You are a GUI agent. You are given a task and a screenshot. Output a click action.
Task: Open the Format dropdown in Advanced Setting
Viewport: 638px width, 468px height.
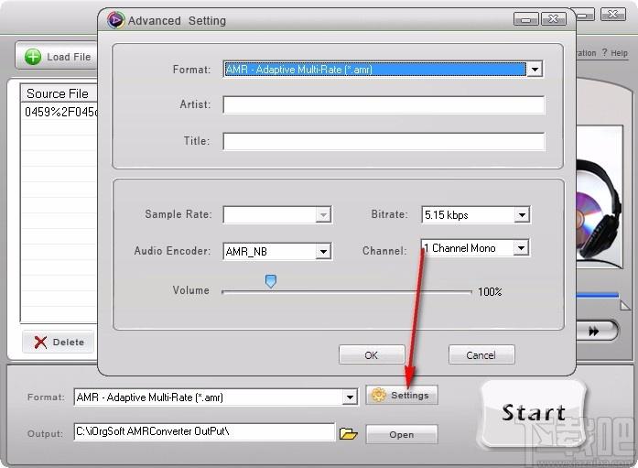click(535, 70)
